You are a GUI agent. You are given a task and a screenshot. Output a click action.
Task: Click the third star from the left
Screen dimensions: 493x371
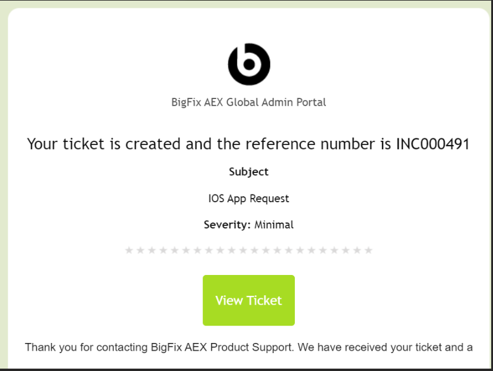(x=152, y=251)
